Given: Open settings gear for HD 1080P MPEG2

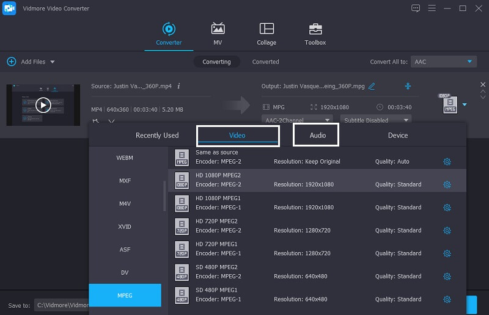Looking at the screenshot, I should [x=447, y=184].
